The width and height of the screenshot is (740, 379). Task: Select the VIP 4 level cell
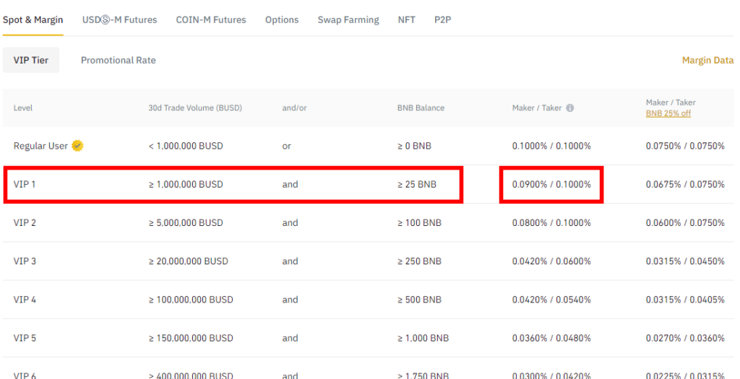[25, 300]
